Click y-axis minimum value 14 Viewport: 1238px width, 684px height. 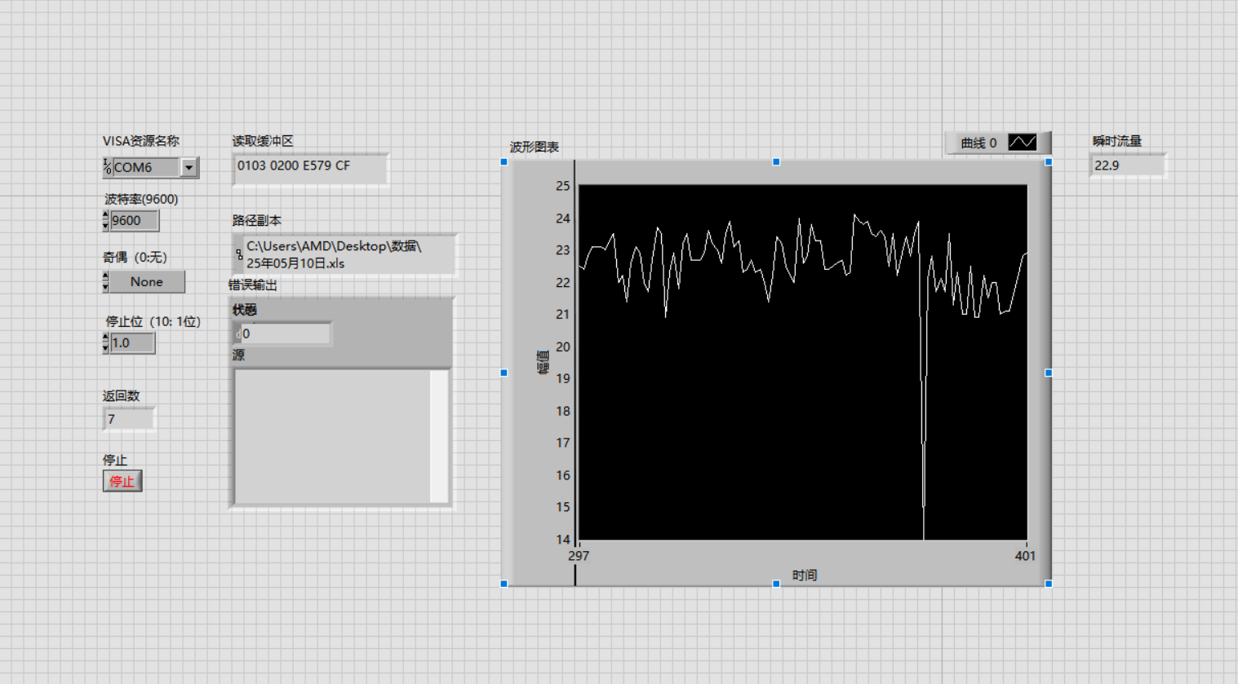pyautogui.click(x=563, y=539)
